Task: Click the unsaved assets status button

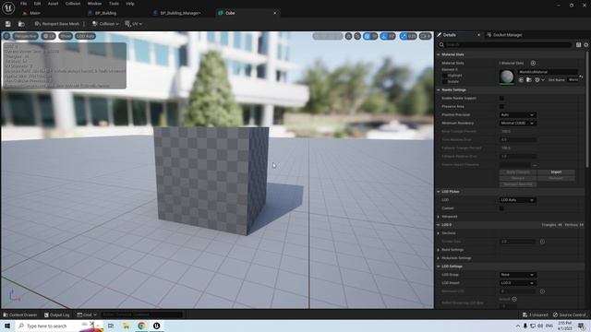Action: tap(536, 314)
